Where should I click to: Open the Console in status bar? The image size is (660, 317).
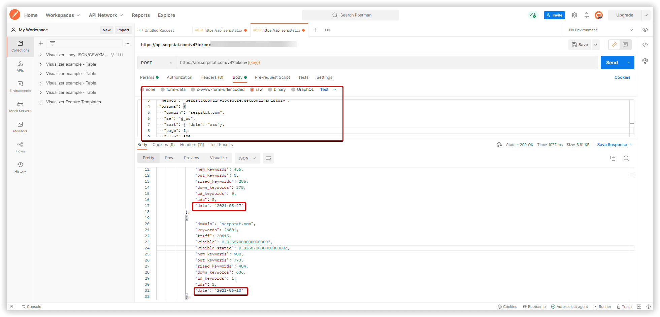click(31, 307)
